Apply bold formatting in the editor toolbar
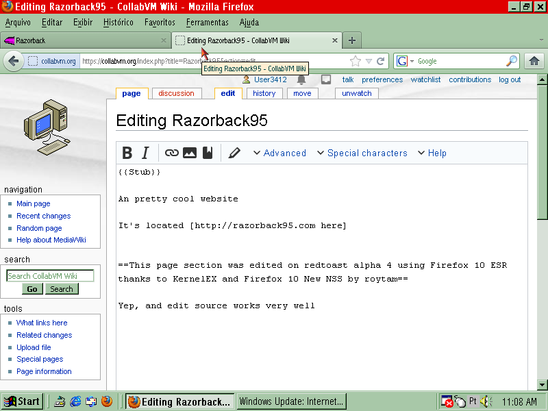 127,153
